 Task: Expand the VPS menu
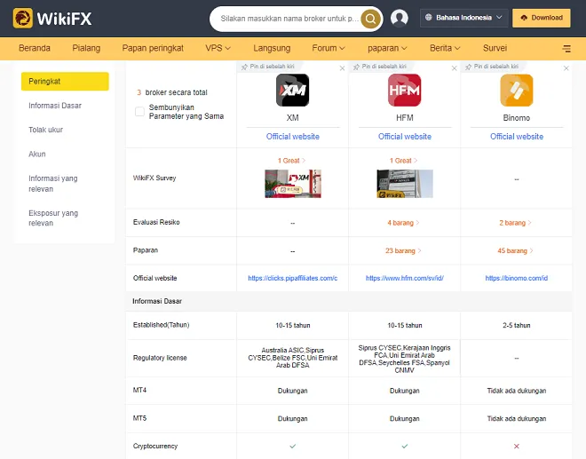pos(218,48)
